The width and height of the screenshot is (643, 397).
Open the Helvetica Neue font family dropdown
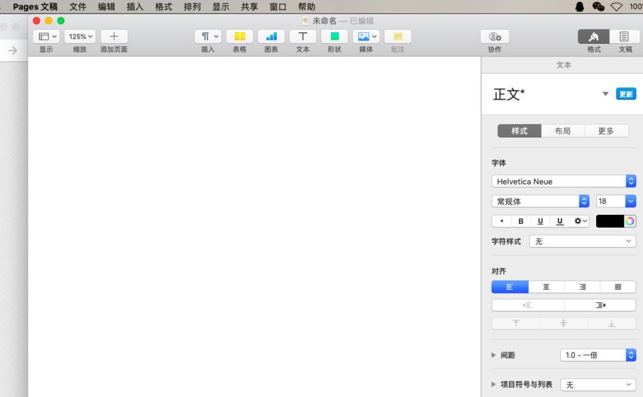[x=563, y=181]
